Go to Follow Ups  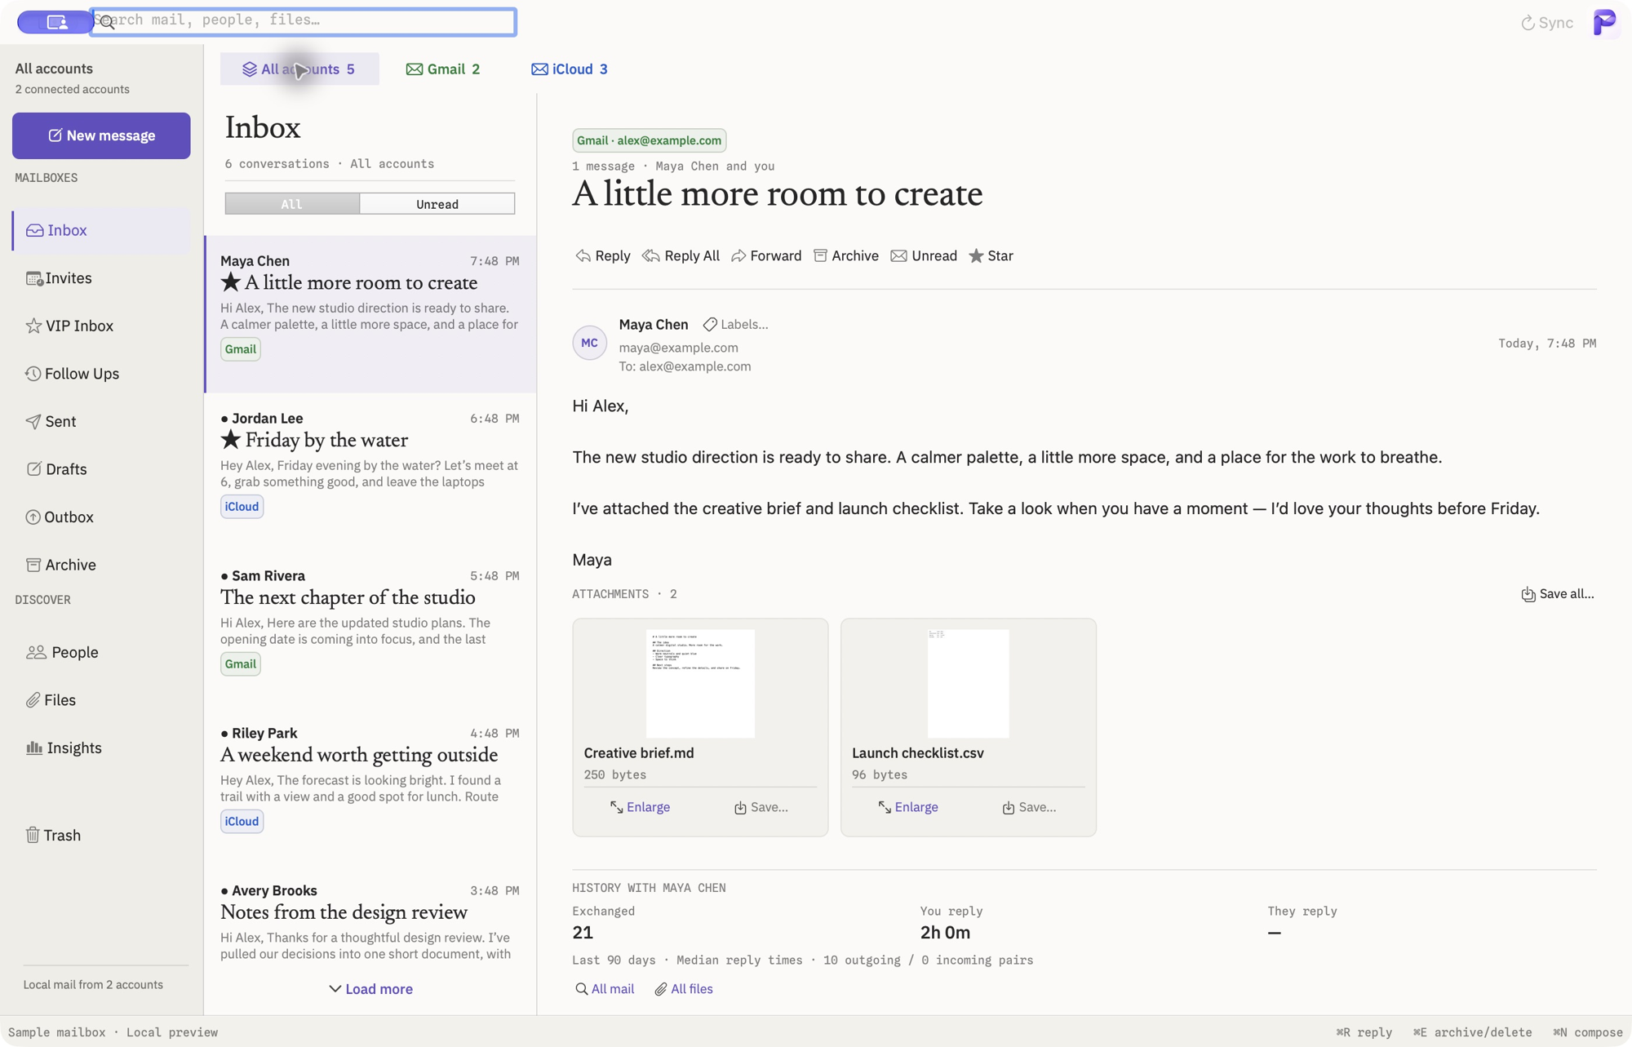click(101, 374)
